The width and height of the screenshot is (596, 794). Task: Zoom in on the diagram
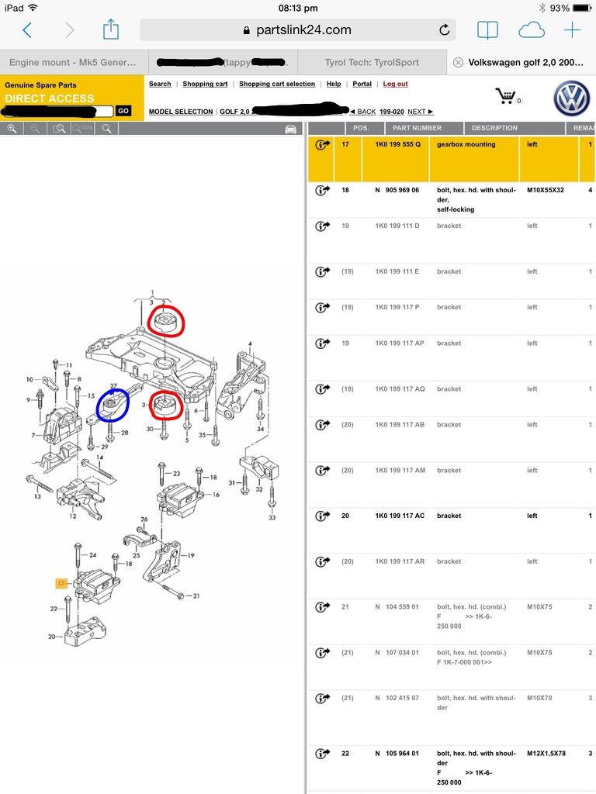pos(12,129)
